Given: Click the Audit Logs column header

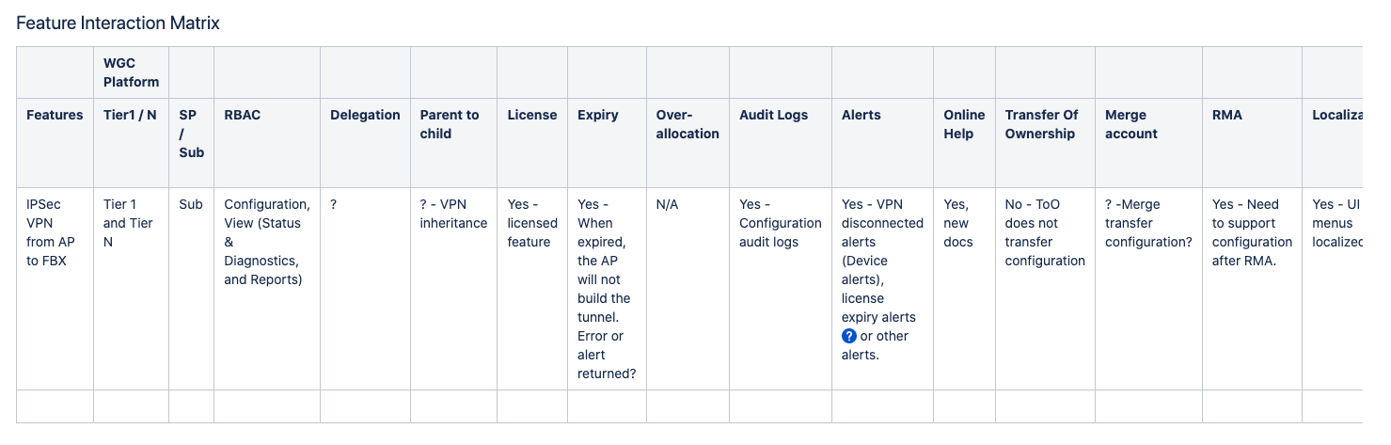Looking at the screenshot, I should (773, 115).
